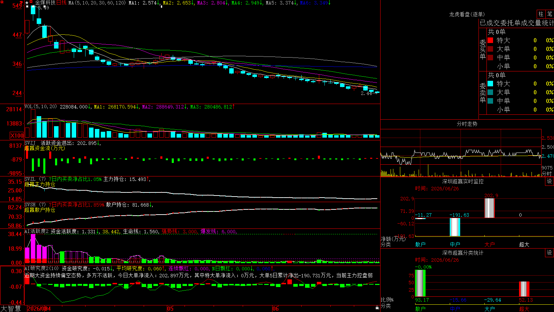Switch 龙虎看盘 to 柱 bar view

[x=541, y=14]
